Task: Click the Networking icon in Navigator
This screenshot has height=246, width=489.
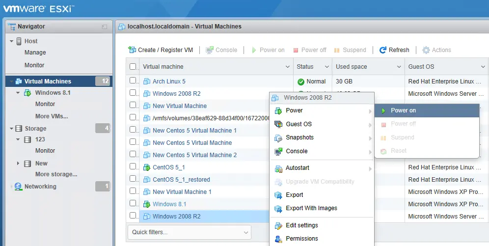Action: (x=19, y=187)
